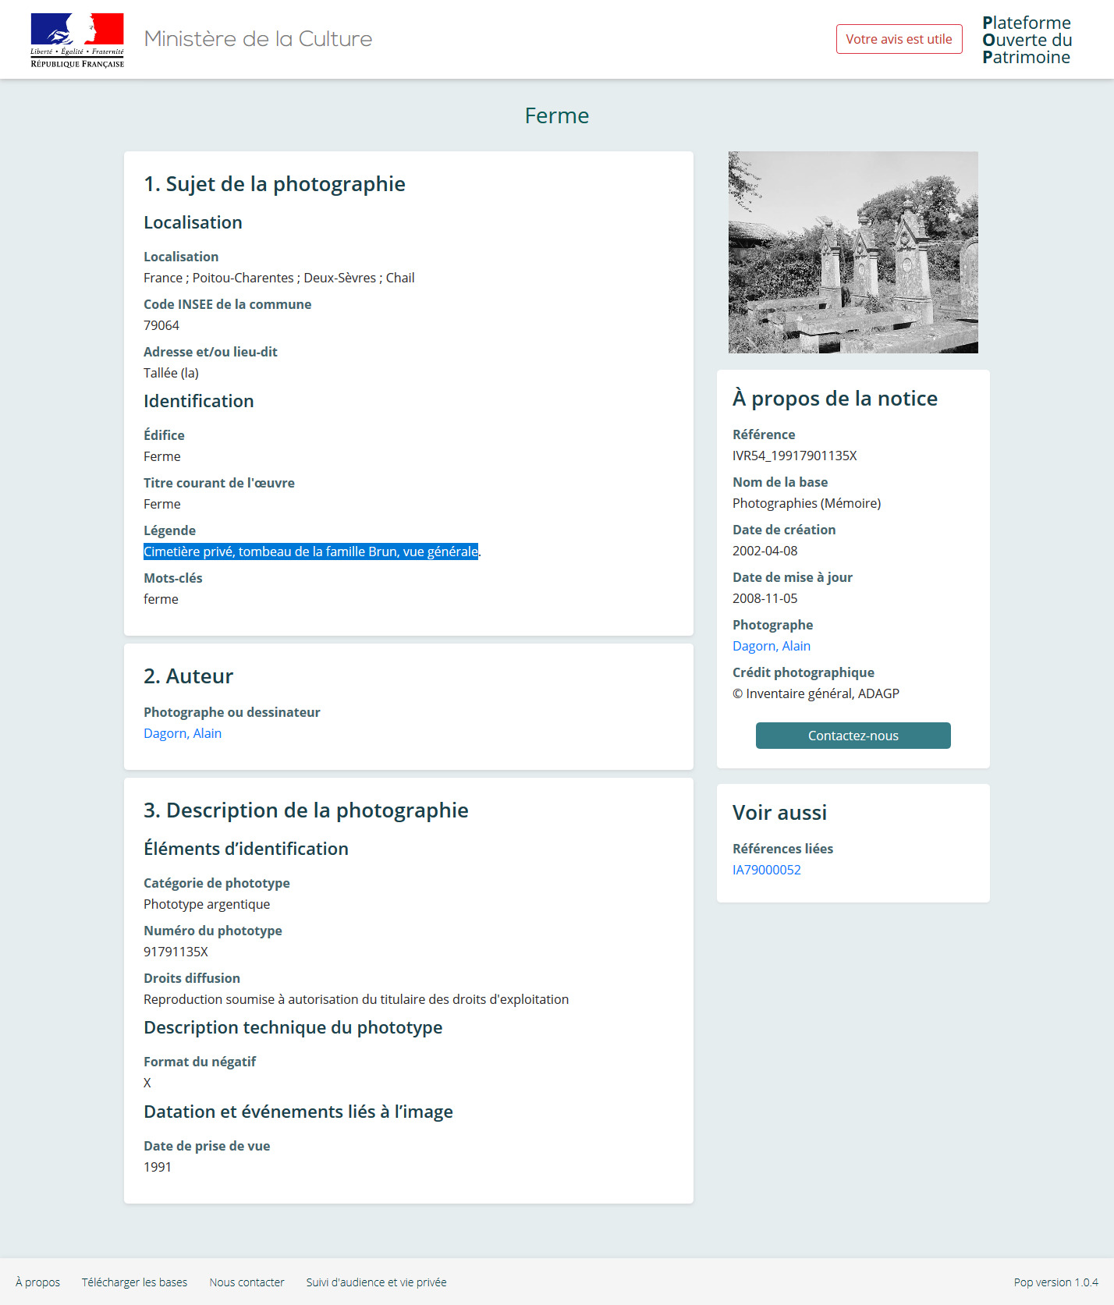Image resolution: width=1114 pixels, height=1305 pixels.
Task: Enlarge the cemetery photograph thumbnail
Action: (853, 252)
